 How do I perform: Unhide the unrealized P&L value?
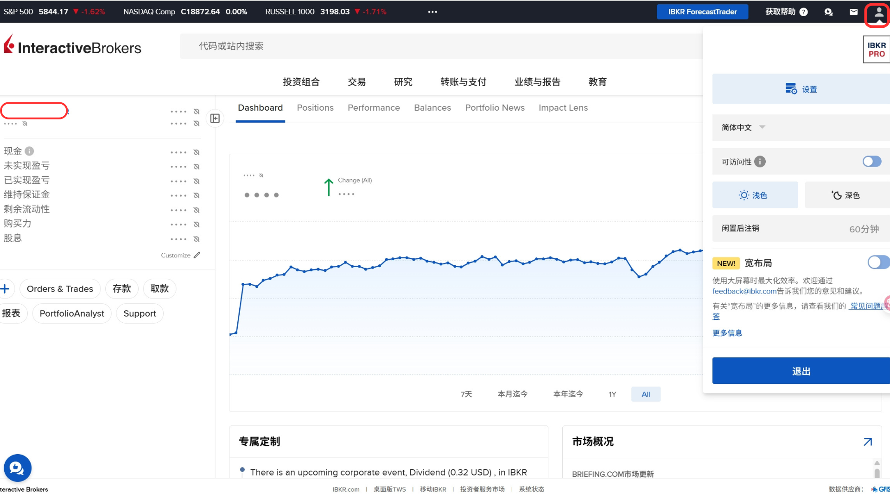(x=197, y=167)
